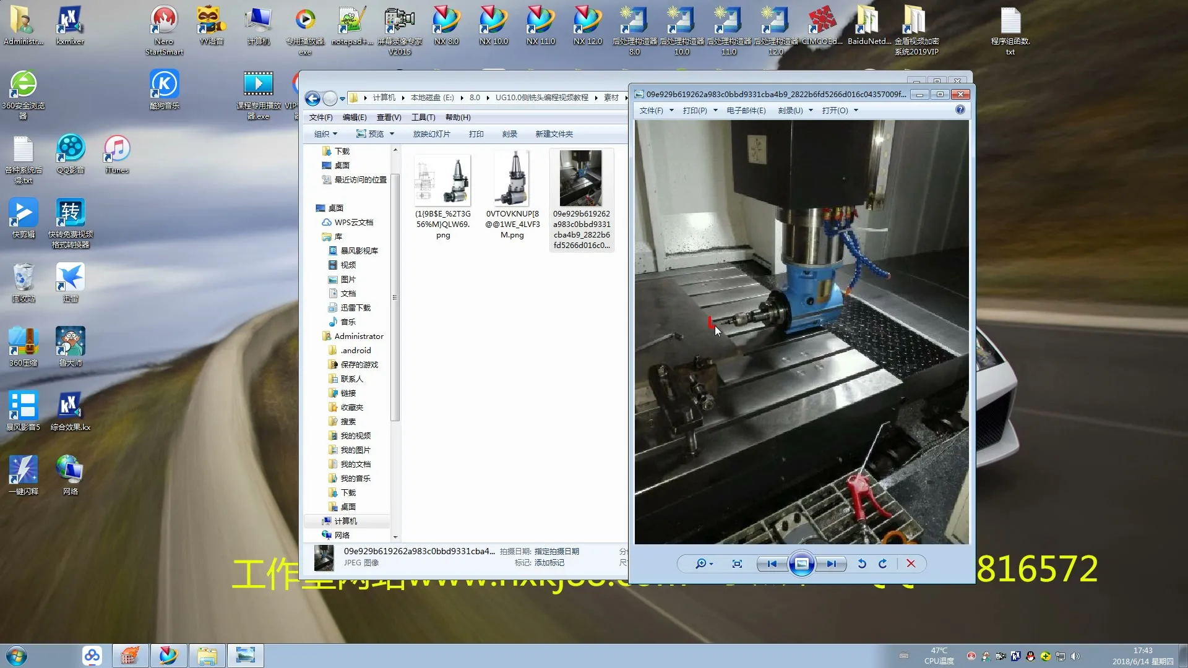Click the actual size fit icon

[x=737, y=563]
